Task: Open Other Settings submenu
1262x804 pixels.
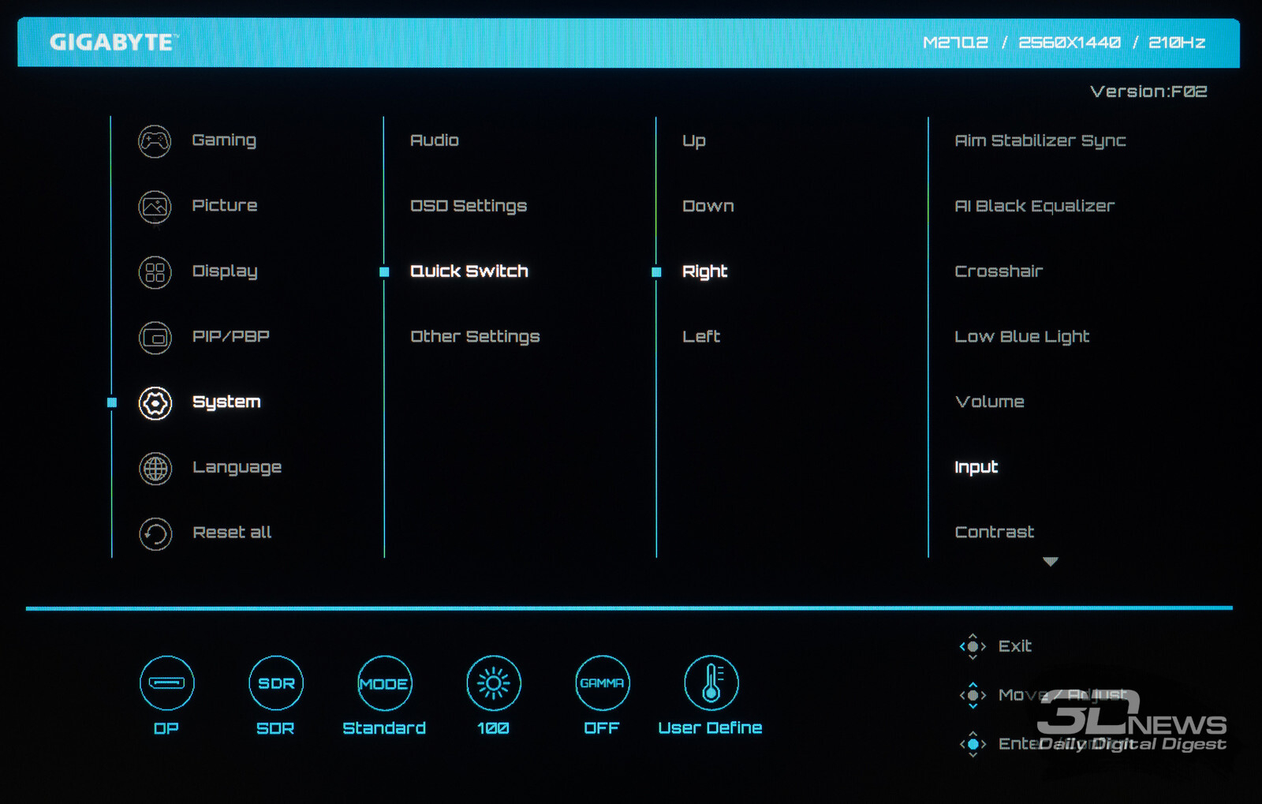Action: 475,337
